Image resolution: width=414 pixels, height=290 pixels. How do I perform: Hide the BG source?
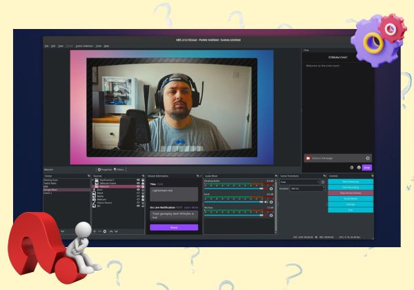click(138, 206)
